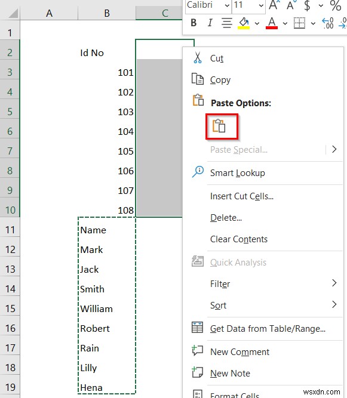This screenshot has height=398, width=347.
Task: Click the Format Cells icon
Action: tap(198, 394)
